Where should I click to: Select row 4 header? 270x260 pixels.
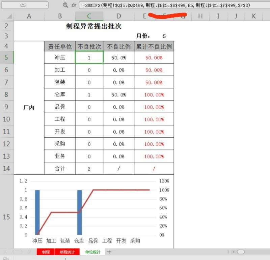[x=6, y=46]
